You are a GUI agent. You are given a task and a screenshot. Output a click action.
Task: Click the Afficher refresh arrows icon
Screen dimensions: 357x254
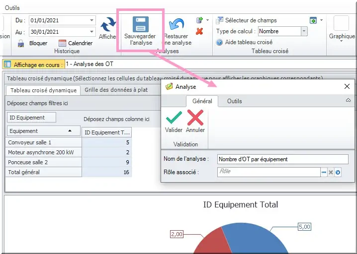click(x=108, y=24)
